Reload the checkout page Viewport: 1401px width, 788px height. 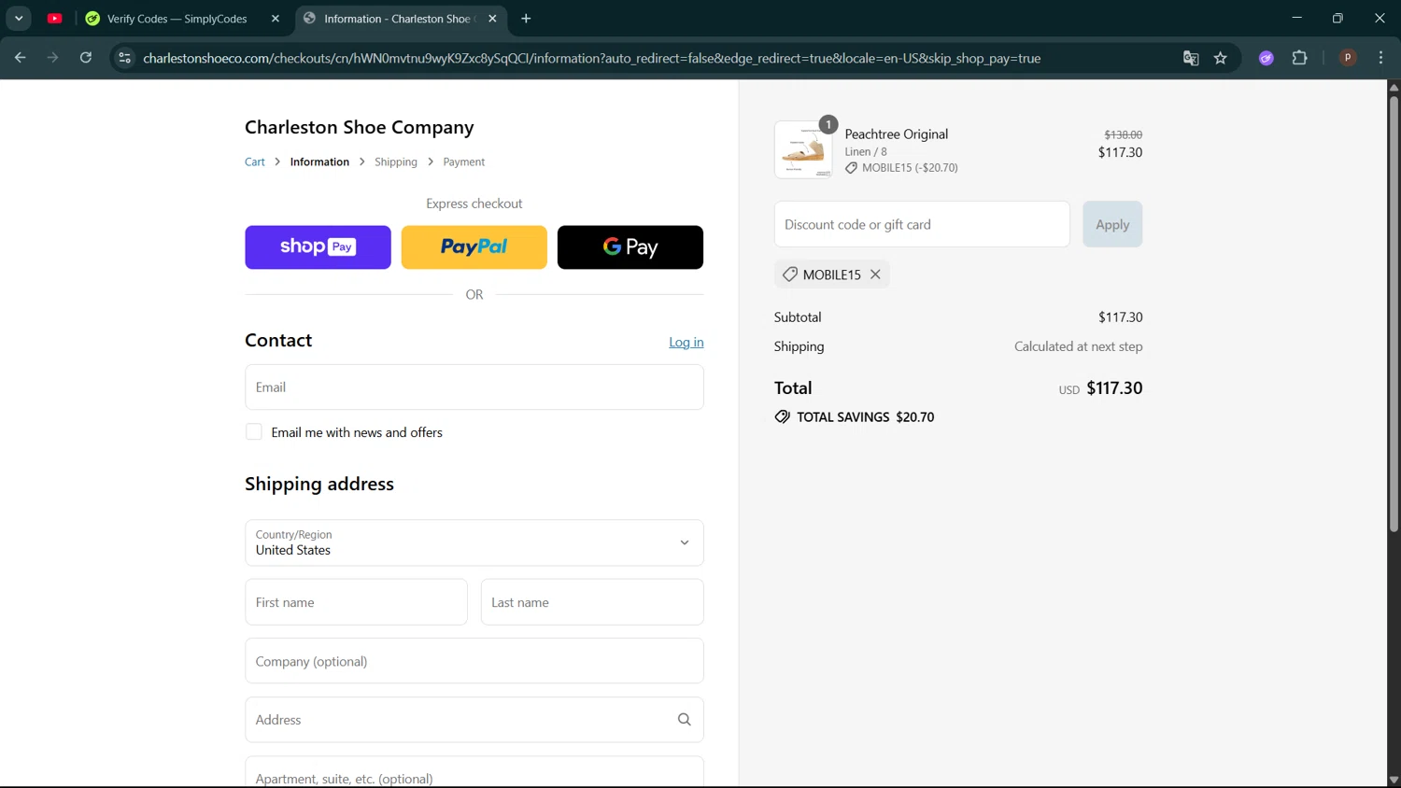86,58
